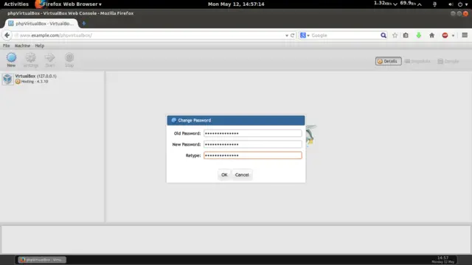Go back using Firefox back arrow

pyautogui.click(x=7, y=35)
